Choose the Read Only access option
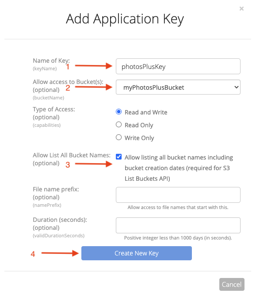256x293 pixels. point(119,125)
